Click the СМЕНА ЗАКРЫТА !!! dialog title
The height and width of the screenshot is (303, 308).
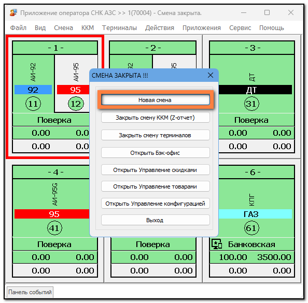[x=120, y=75]
